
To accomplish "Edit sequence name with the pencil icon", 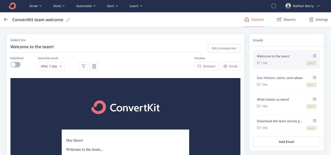I will [x=68, y=20].
